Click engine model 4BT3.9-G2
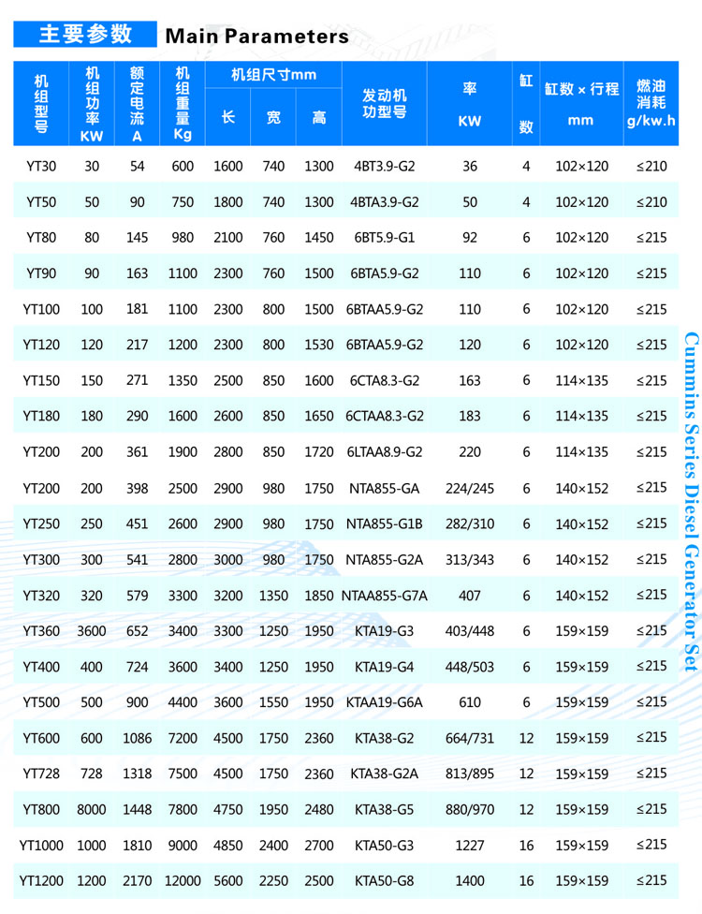The height and width of the screenshot is (914, 702). point(385,166)
